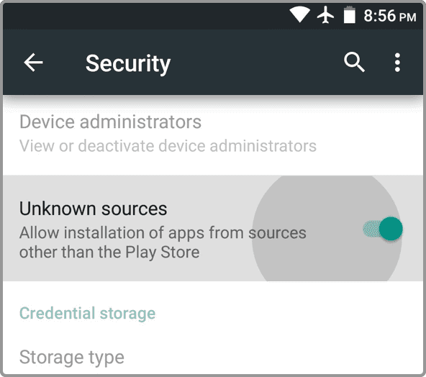This screenshot has height=377, width=426.
Task: Click the light track of Unknown sources switch
Action: point(371,229)
